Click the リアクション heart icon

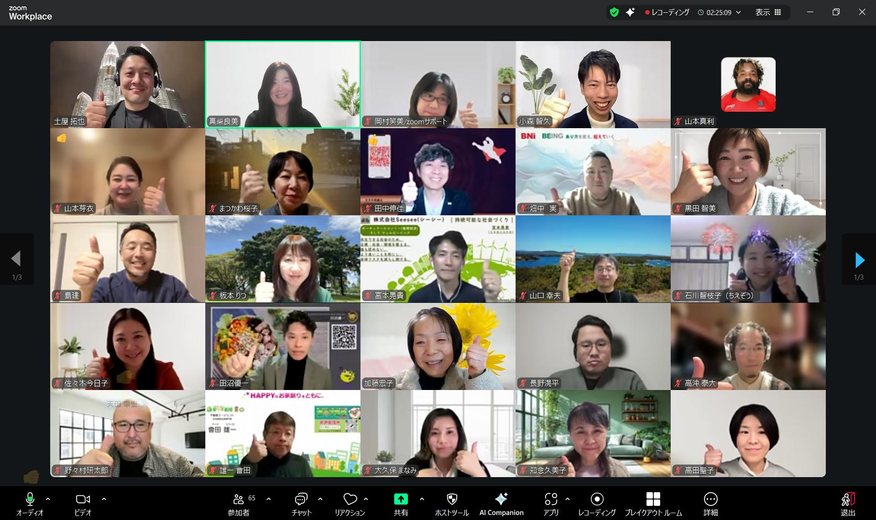350,499
